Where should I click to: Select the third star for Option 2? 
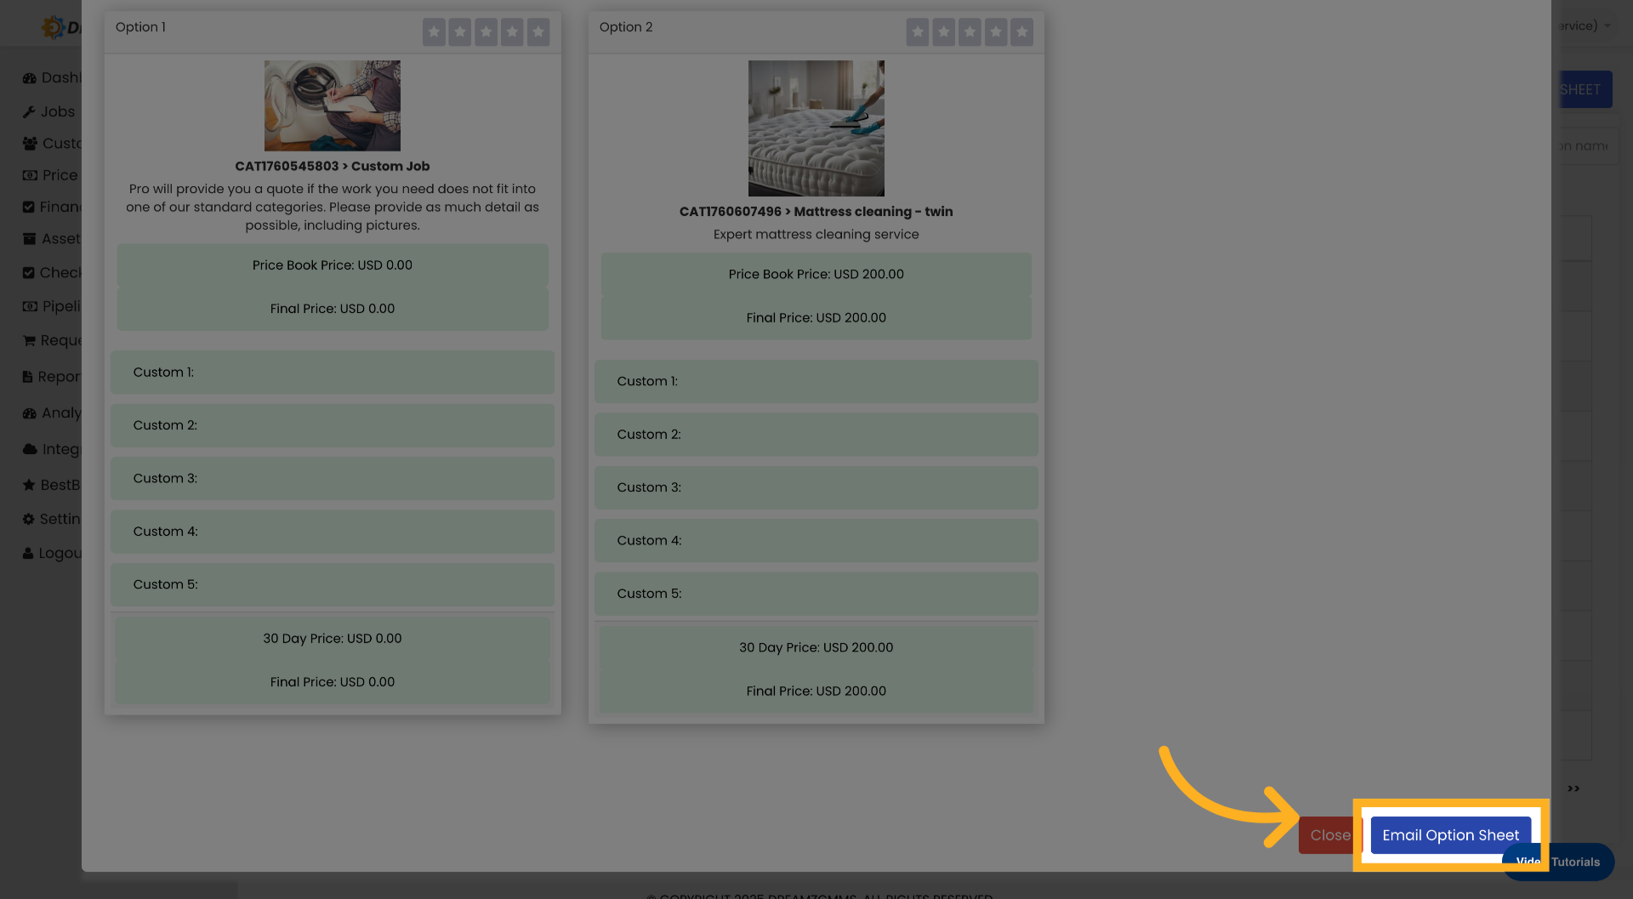pyautogui.click(x=969, y=31)
